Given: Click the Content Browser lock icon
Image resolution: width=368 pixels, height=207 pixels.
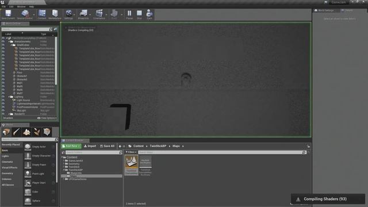Looking at the screenshot, I should [x=308, y=146].
